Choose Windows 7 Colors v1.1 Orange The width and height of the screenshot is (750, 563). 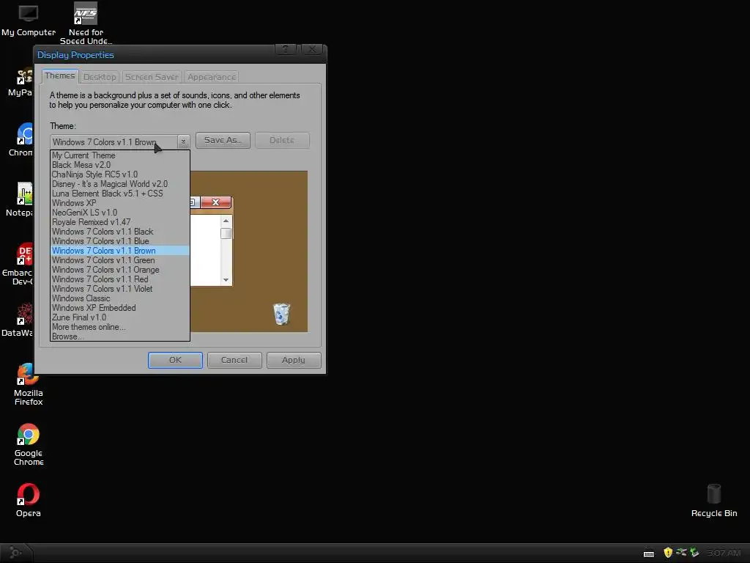[120, 270]
